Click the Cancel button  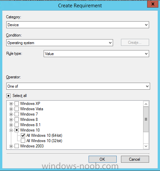click(x=135, y=159)
